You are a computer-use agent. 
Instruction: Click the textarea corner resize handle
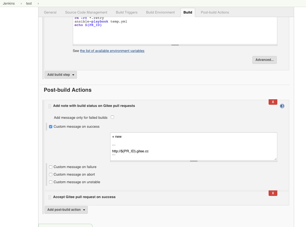275,159
